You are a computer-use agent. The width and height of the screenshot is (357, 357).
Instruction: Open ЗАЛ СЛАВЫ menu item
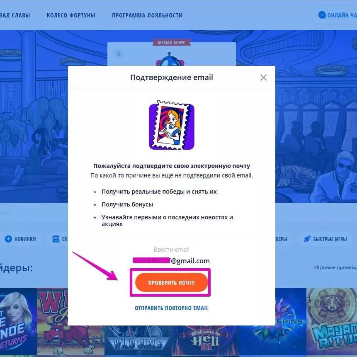tap(15, 15)
